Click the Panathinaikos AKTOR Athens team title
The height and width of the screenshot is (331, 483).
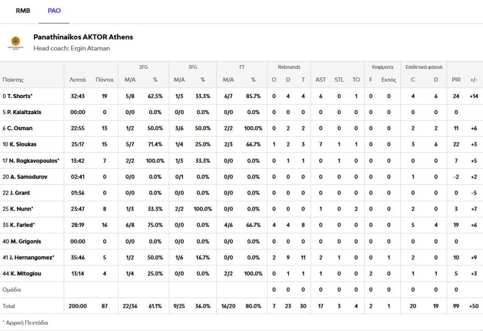tap(83, 37)
